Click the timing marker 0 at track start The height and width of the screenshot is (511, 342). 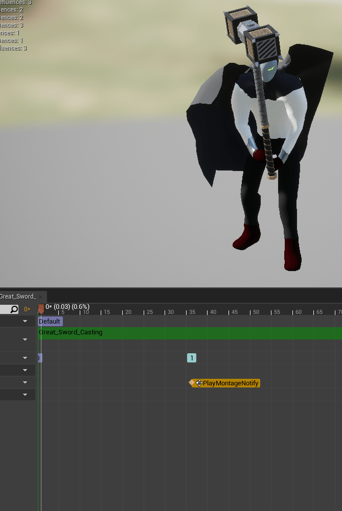click(39, 358)
